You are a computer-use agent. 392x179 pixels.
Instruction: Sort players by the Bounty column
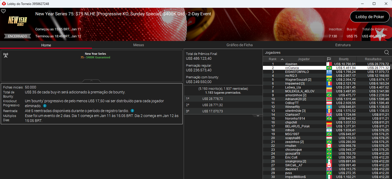click(344, 59)
